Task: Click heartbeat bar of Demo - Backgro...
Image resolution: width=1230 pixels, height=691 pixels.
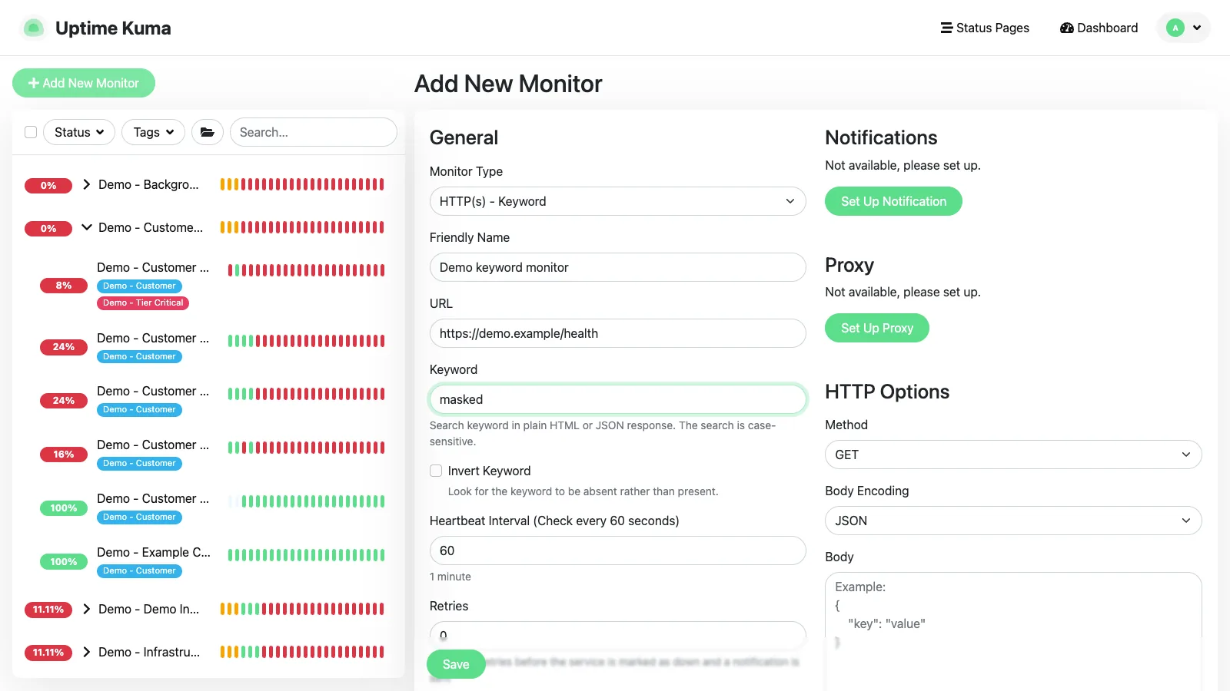Action: pyautogui.click(x=302, y=184)
